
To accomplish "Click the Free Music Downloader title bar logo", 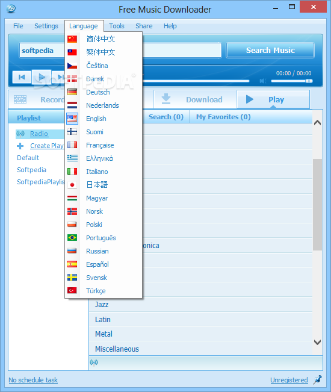I will point(11,9).
